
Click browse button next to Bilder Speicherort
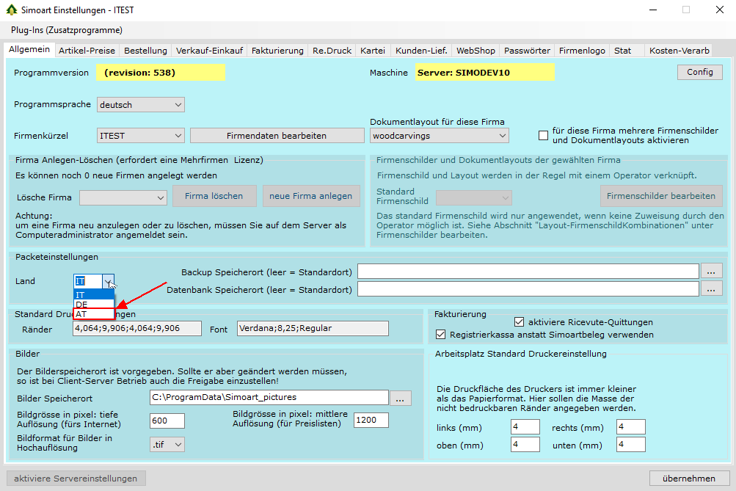tap(400, 398)
